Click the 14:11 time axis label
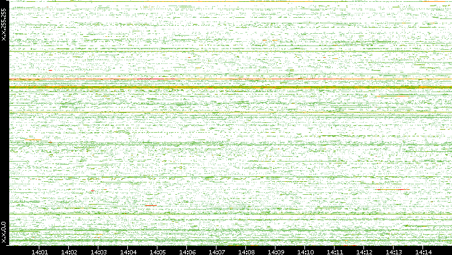Image resolution: width=452 pixels, height=255 pixels. [x=335, y=252]
